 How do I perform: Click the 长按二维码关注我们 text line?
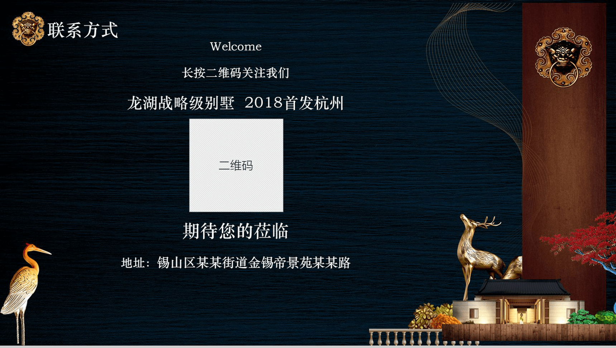(235, 73)
